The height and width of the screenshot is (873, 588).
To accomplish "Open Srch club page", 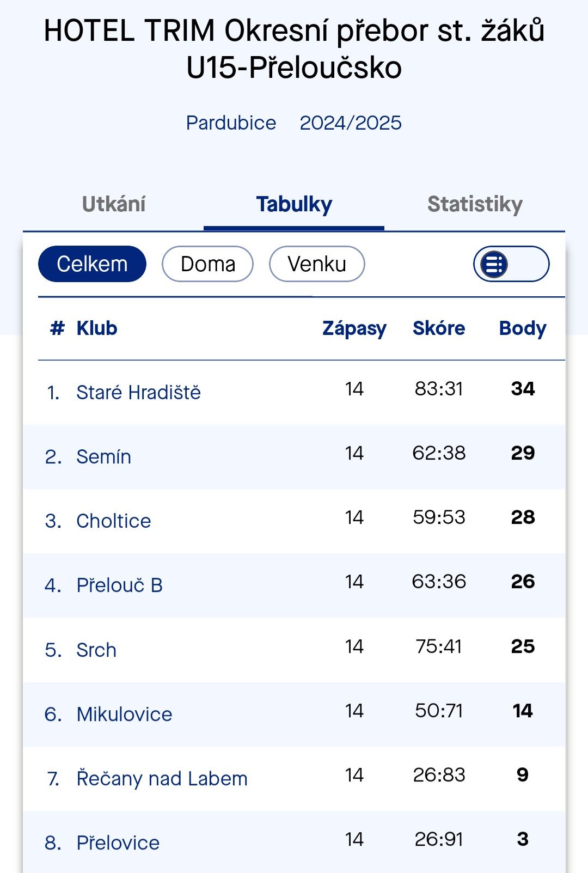I will pyautogui.click(x=96, y=650).
